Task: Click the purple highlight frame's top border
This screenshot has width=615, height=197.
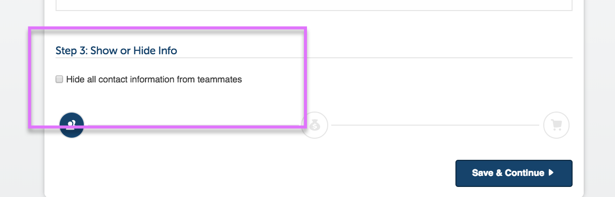Action: (x=168, y=29)
